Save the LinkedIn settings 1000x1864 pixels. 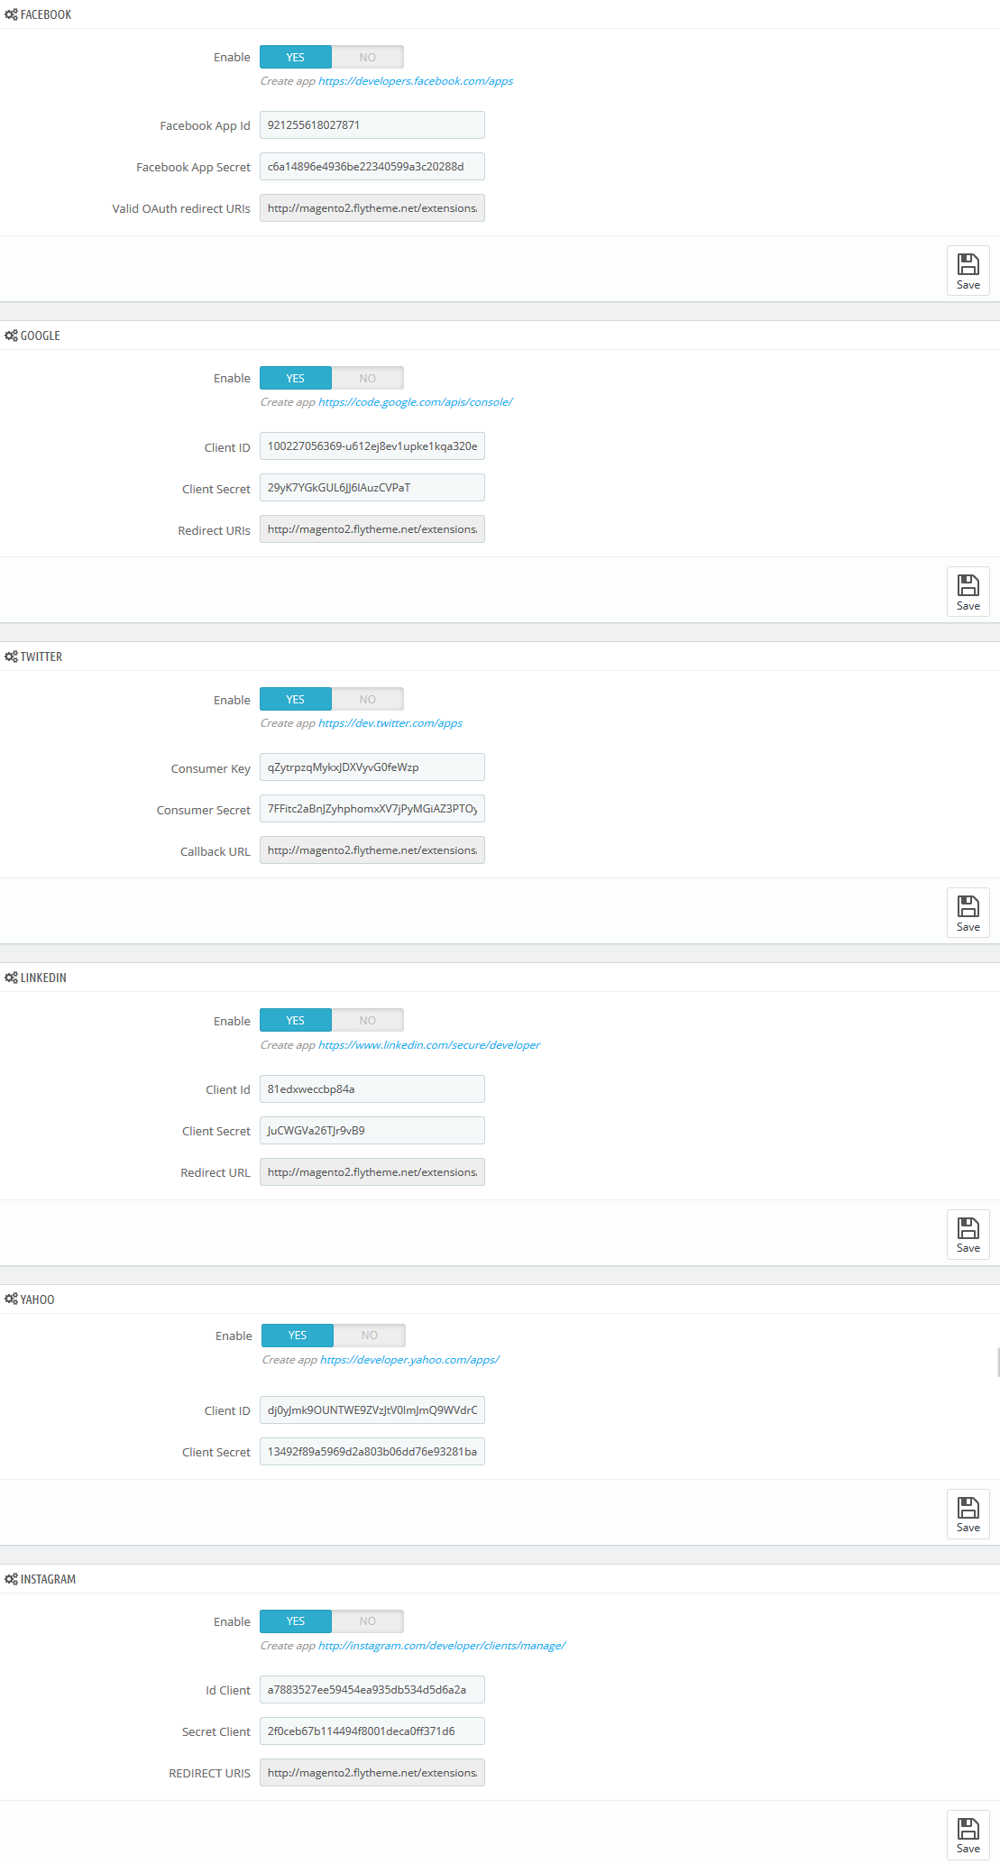[x=968, y=1234]
